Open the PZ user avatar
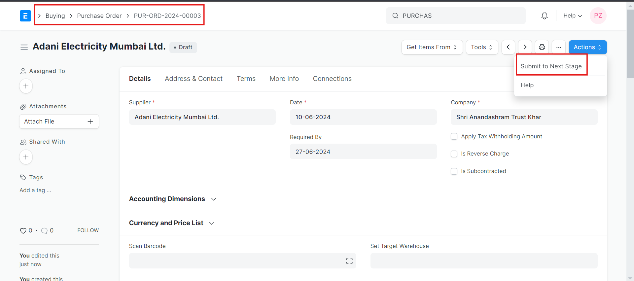This screenshot has height=281, width=634. point(598,16)
